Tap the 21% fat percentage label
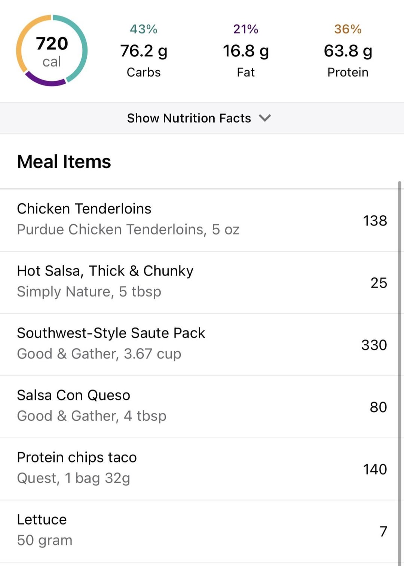404x566 pixels. coord(246,29)
